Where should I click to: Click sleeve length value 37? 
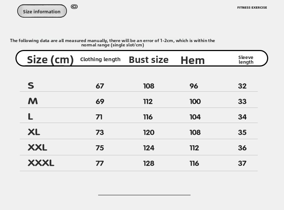click(242, 163)
